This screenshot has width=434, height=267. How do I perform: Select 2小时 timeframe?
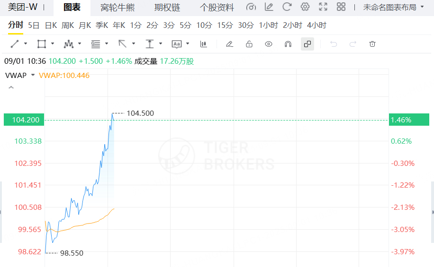click(292, 26)
